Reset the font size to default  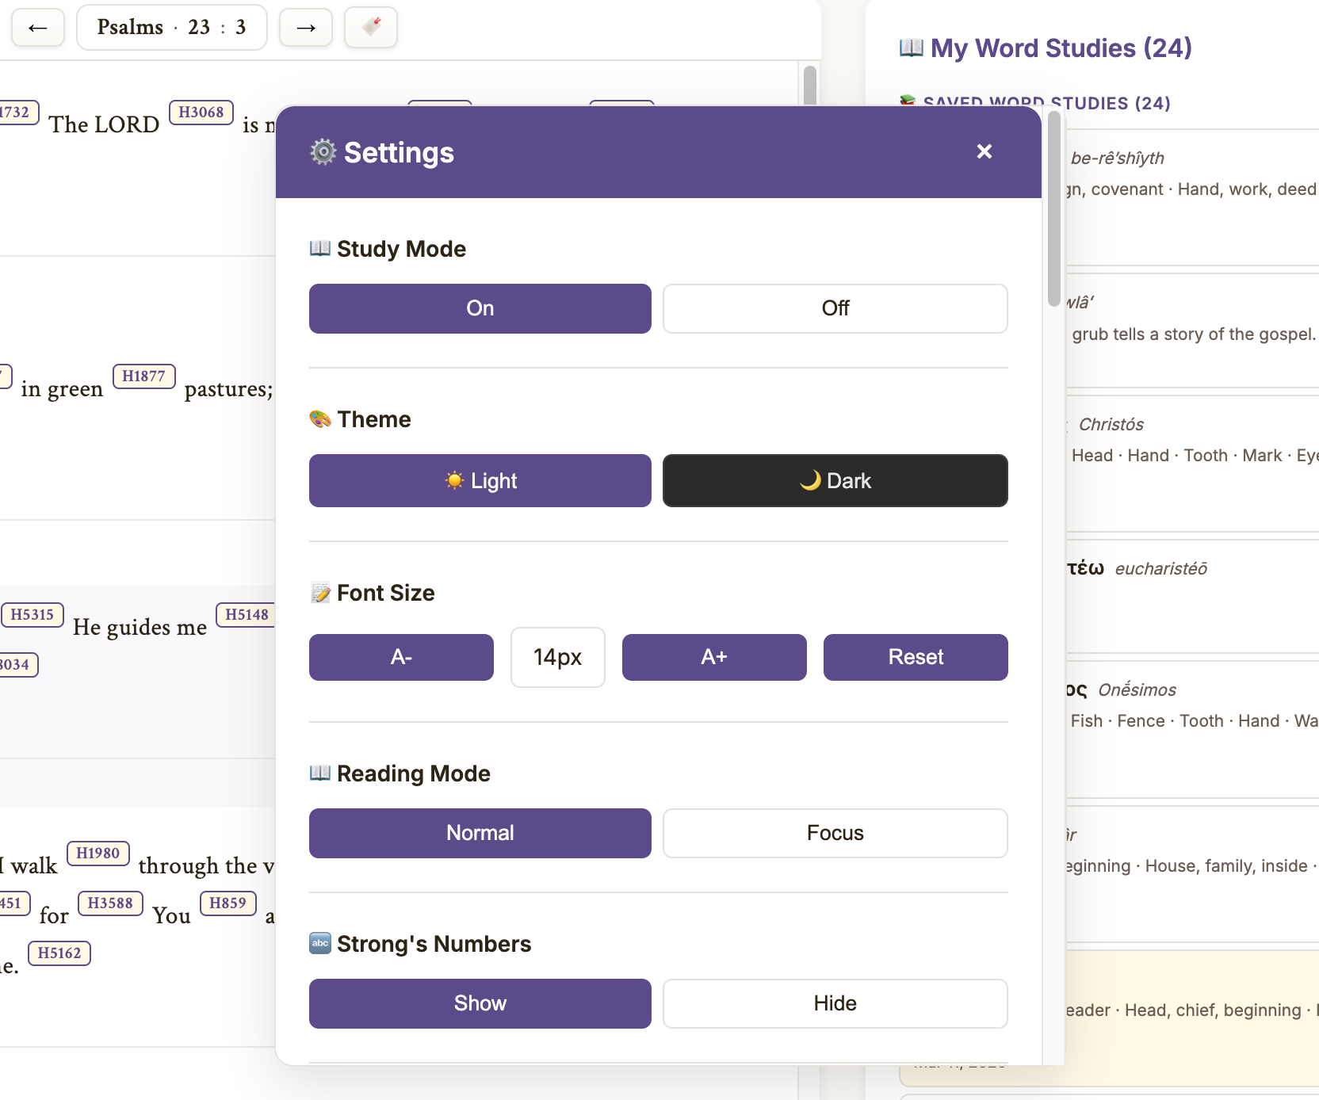tap(915, 657)
